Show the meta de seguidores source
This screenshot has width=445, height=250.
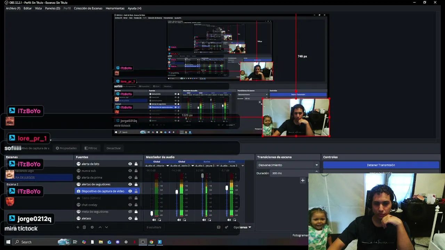[x=130, y=211]
